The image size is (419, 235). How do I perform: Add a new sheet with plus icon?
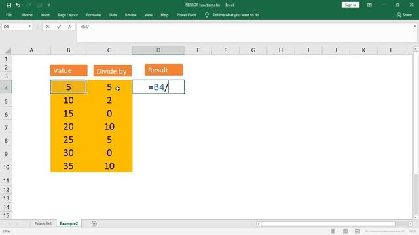[94, 223]
